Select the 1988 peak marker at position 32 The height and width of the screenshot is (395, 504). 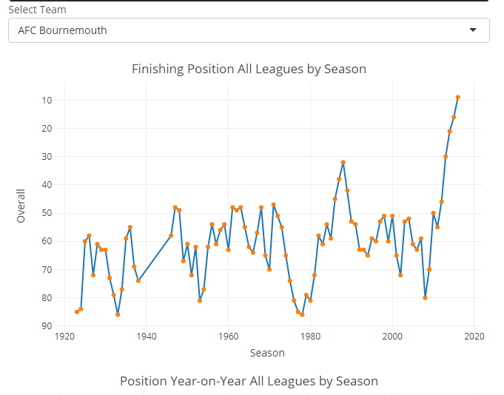[343, 163]
